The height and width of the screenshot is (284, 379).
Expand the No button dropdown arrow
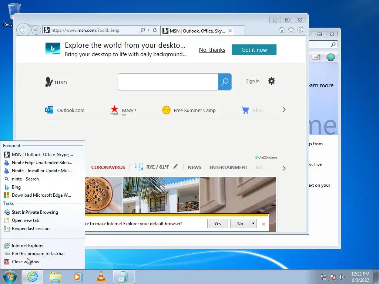(x=253, y=223)
